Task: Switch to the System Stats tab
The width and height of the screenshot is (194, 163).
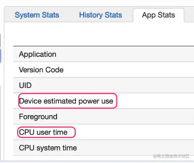Action: point(37,15)
